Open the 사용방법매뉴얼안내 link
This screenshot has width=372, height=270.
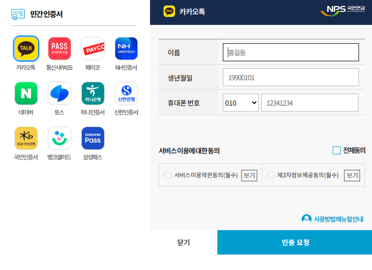[339, 219]
